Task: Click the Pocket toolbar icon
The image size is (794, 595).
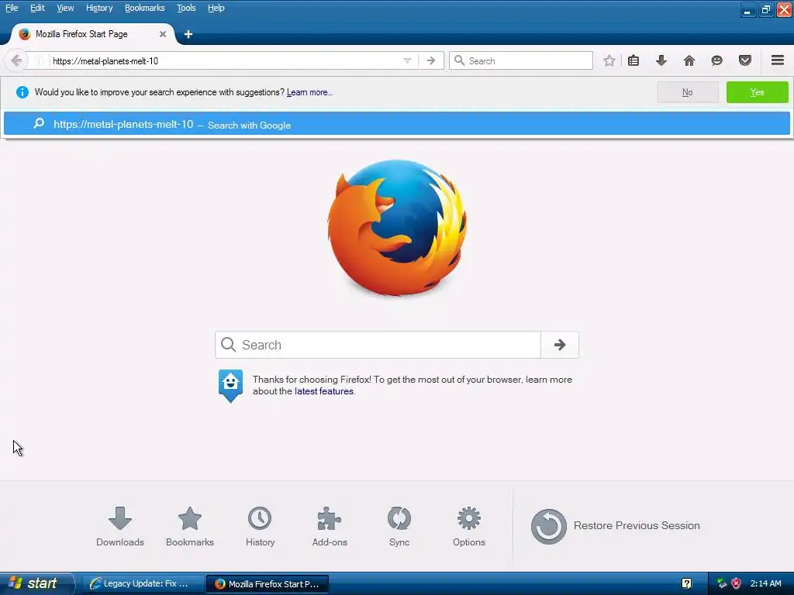Action: (x=745, y=60)
